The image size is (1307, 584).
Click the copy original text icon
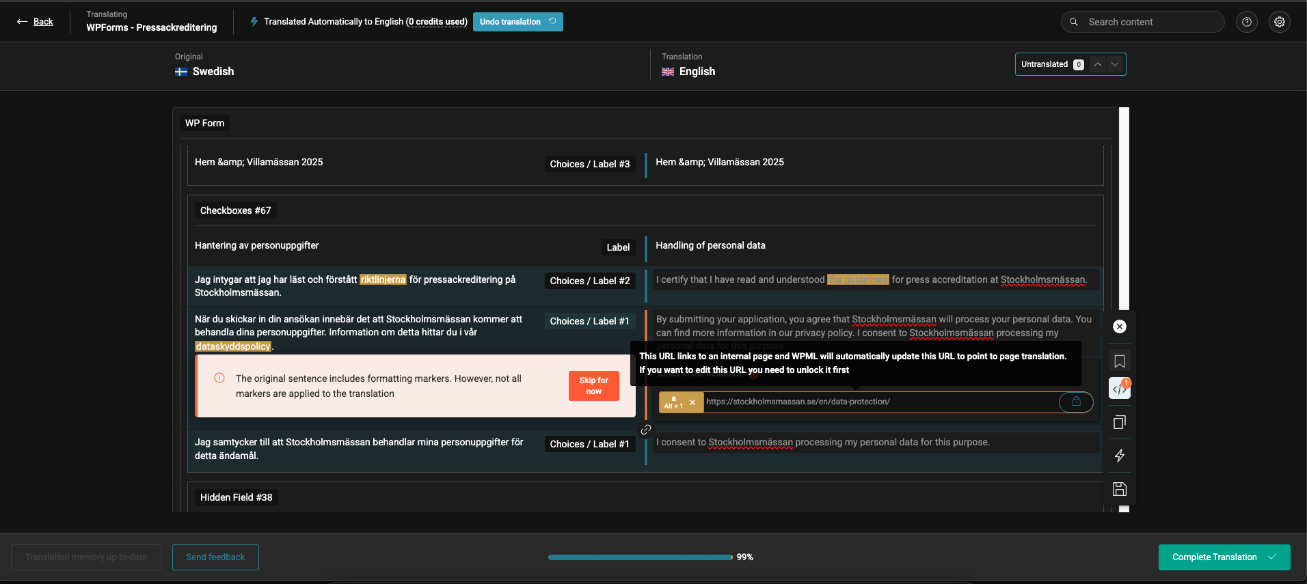tap(1120, 422)
